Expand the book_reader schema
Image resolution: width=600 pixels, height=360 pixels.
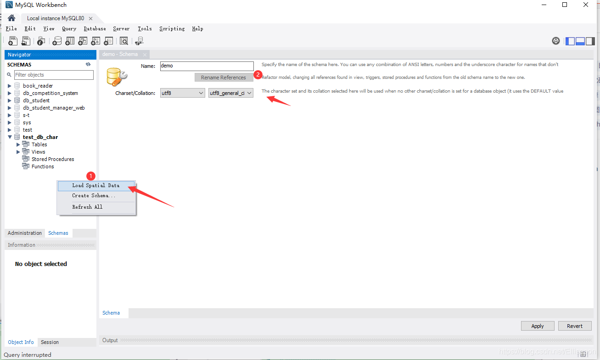coord(10,86)
